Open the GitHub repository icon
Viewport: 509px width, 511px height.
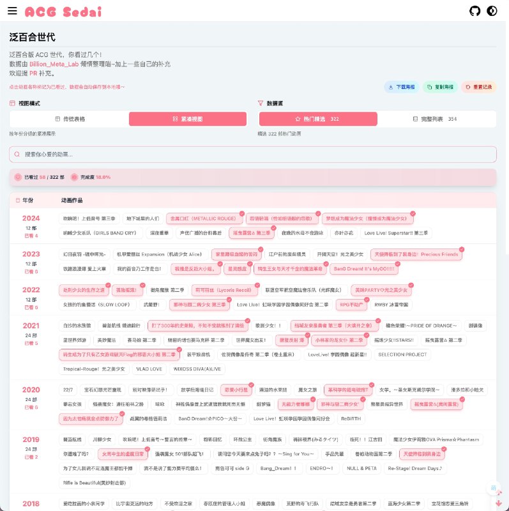point(475,11)
